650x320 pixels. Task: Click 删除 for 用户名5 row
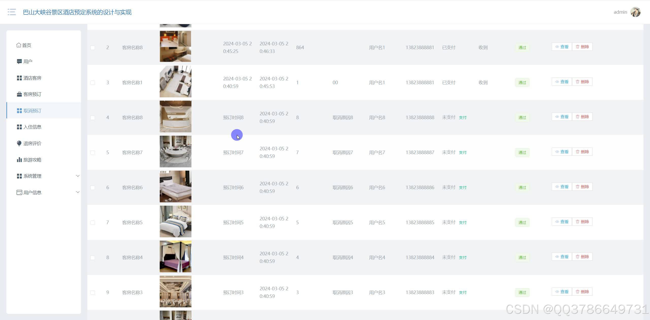click(582, 222)
